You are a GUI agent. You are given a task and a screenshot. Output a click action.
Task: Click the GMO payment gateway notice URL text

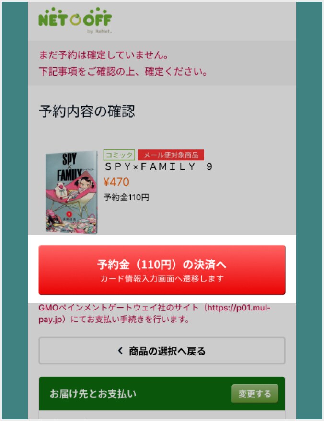(x=155, y=313)
